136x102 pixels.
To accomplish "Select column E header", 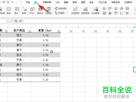I will pyautogui.click(x=45, y=26).
